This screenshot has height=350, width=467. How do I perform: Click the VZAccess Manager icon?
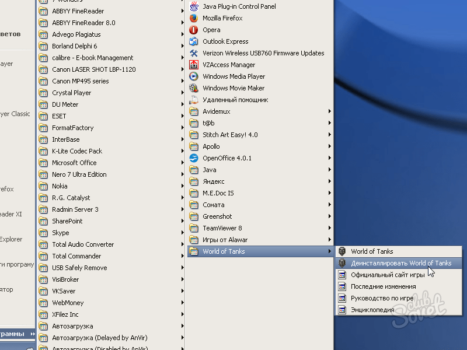click(x=194, y=65)
